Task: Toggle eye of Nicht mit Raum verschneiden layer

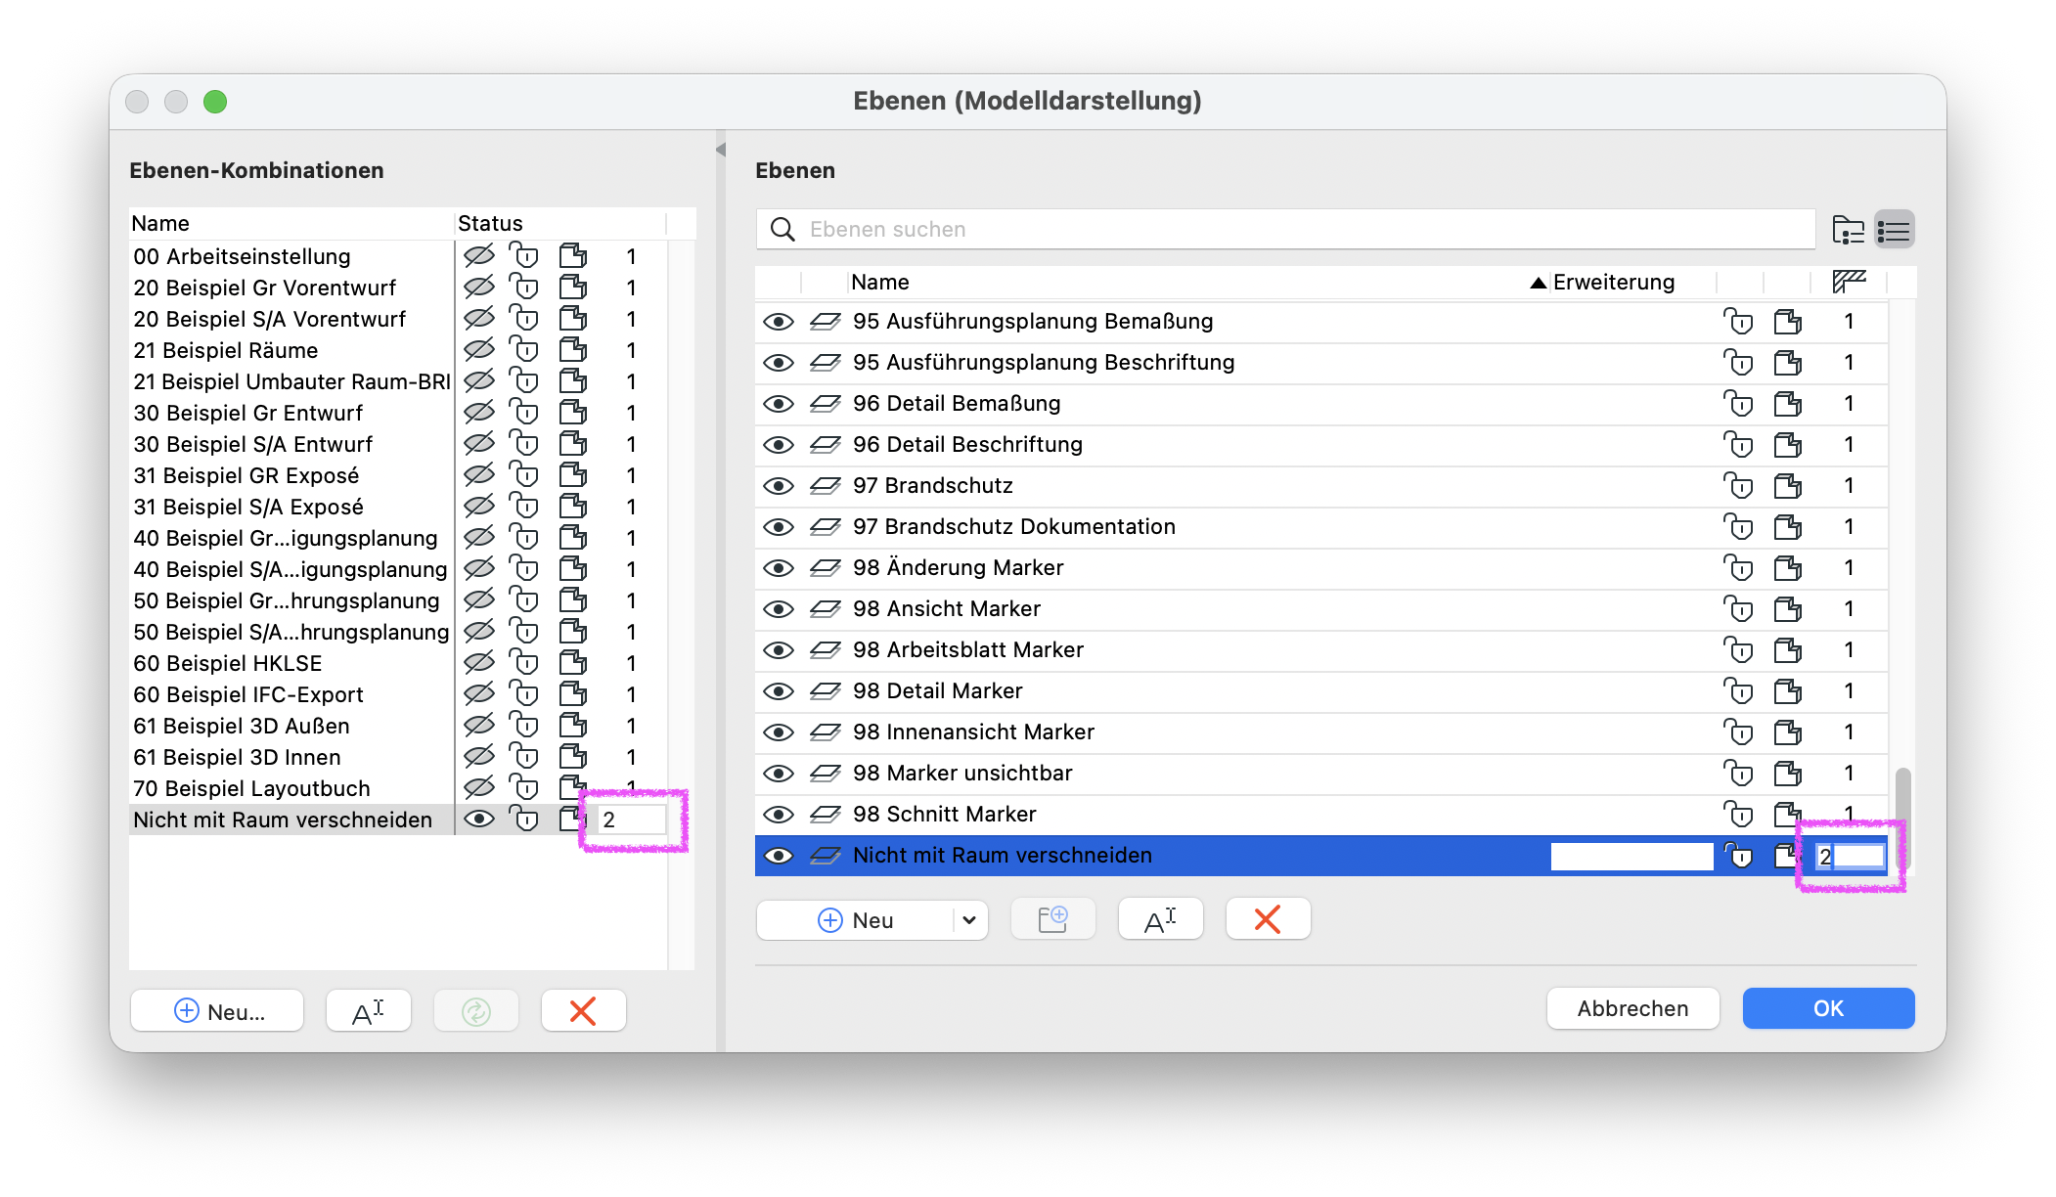Action: pos(779,856)
